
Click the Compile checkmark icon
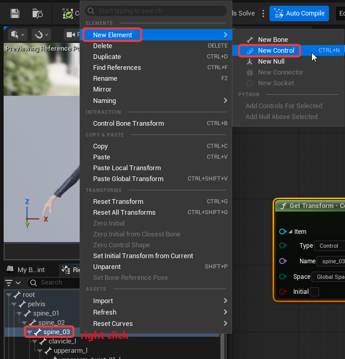[x=68, y=13]
